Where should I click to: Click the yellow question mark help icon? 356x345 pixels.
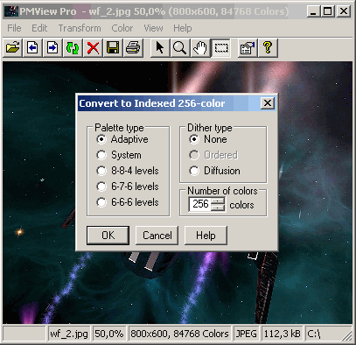[268, 47]
